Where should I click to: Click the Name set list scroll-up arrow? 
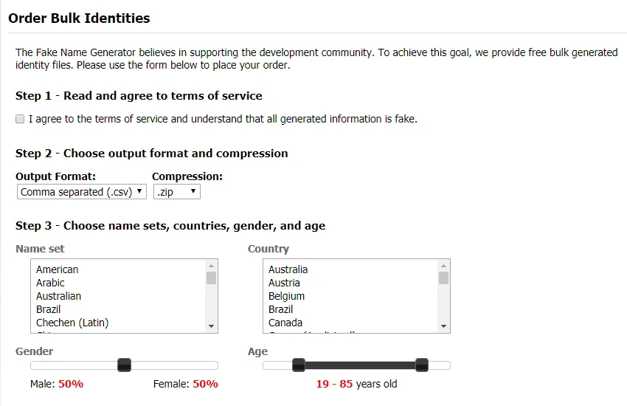click(211, 266)
